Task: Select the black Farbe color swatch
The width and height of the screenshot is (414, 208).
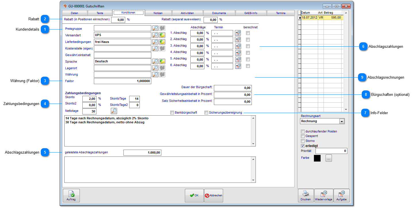Action: coord(317,158)
